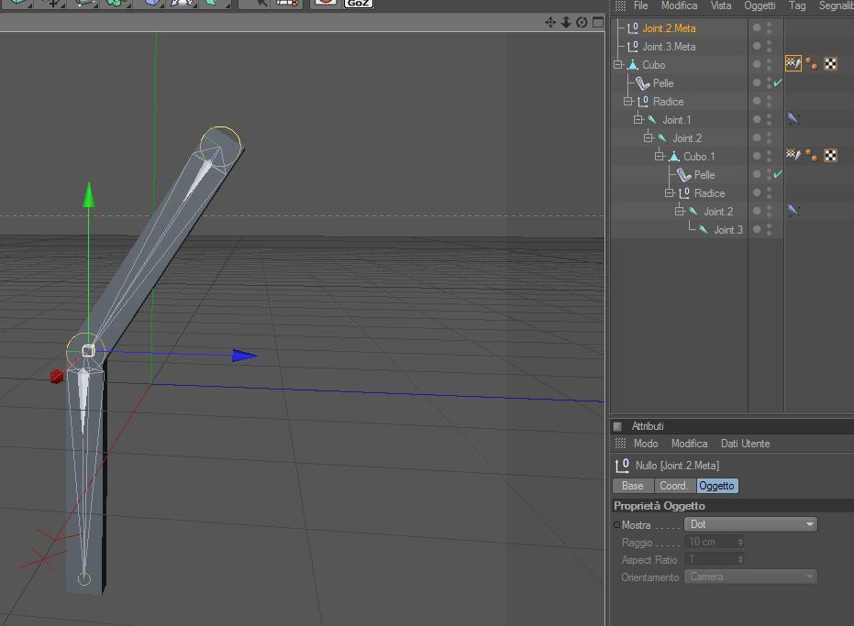
Task: Click the viewport zoom camera icon
Action: tap(566, 22)
